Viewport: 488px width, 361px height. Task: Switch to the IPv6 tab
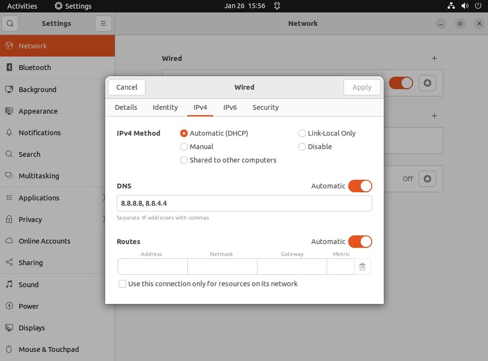click(230, 107)
